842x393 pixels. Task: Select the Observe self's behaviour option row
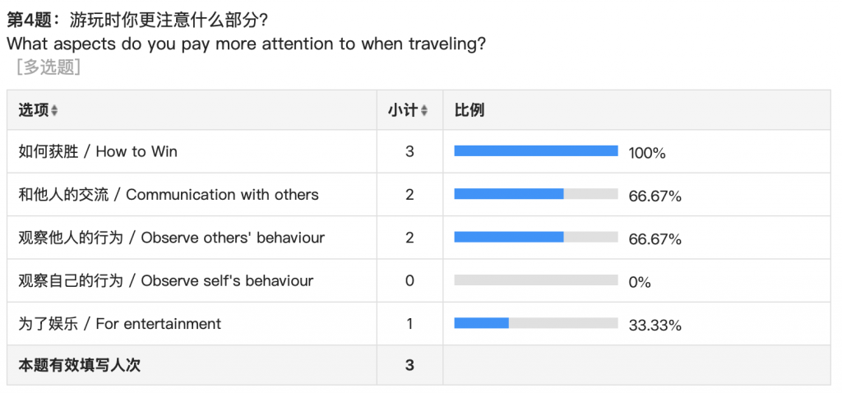165,280
